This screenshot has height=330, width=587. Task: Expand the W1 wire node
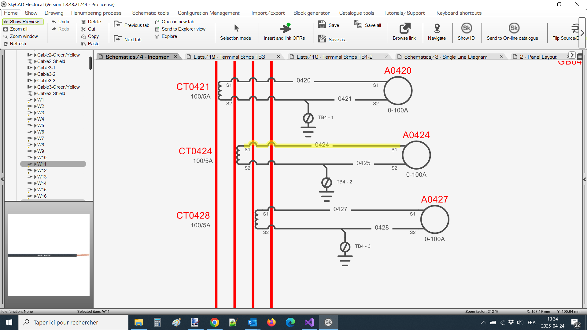pos(35,100)
